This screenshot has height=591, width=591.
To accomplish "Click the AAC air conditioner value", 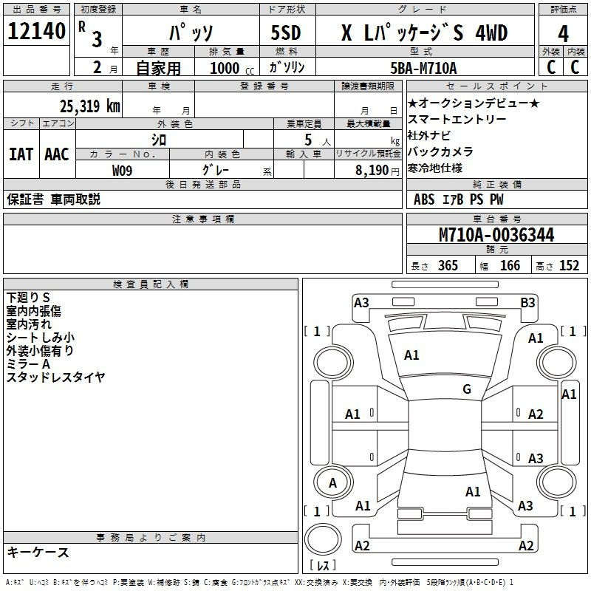I will (57, 154).
